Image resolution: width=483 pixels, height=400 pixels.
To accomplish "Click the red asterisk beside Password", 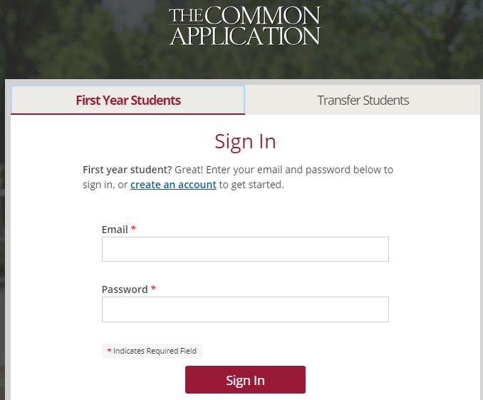I will (x=153, y=289).
